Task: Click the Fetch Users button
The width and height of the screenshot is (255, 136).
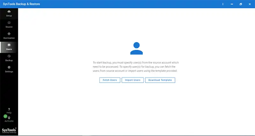Action: click(x=110, y=80)
